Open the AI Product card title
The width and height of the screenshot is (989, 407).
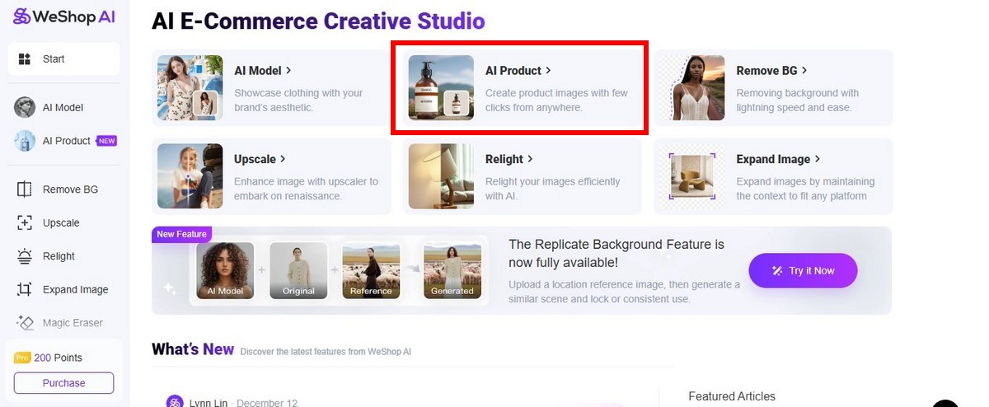click(x=513, y=71)
